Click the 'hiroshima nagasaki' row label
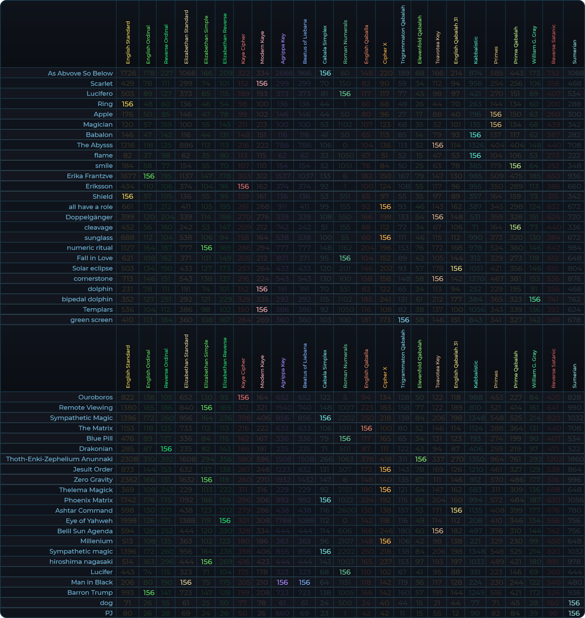Viewport: 585px width, 618px height. click(x=81, y=562)
